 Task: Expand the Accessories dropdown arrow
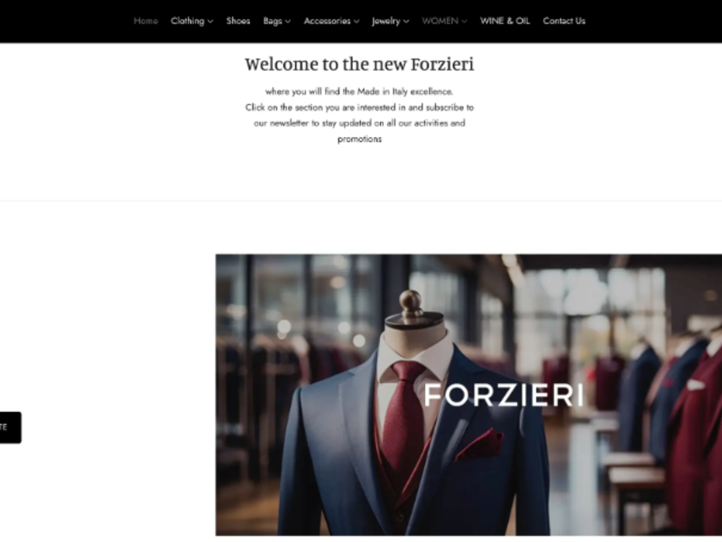pyautogui.click(x=356, y=22)
